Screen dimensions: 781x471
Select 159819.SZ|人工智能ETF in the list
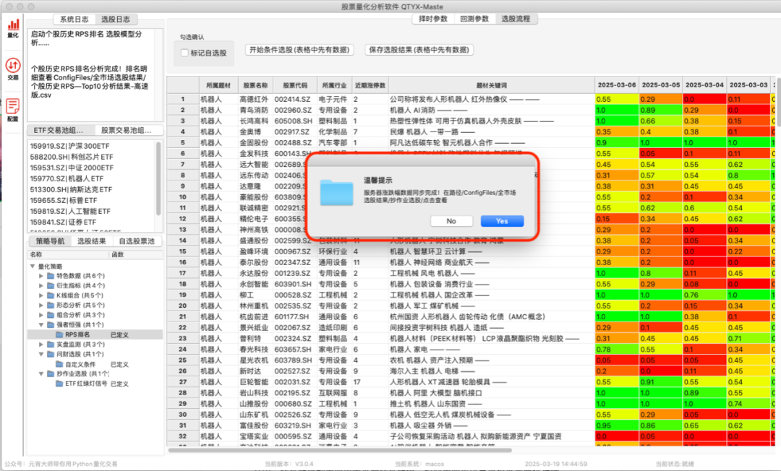pyautogui.click(x=91, y=212)
